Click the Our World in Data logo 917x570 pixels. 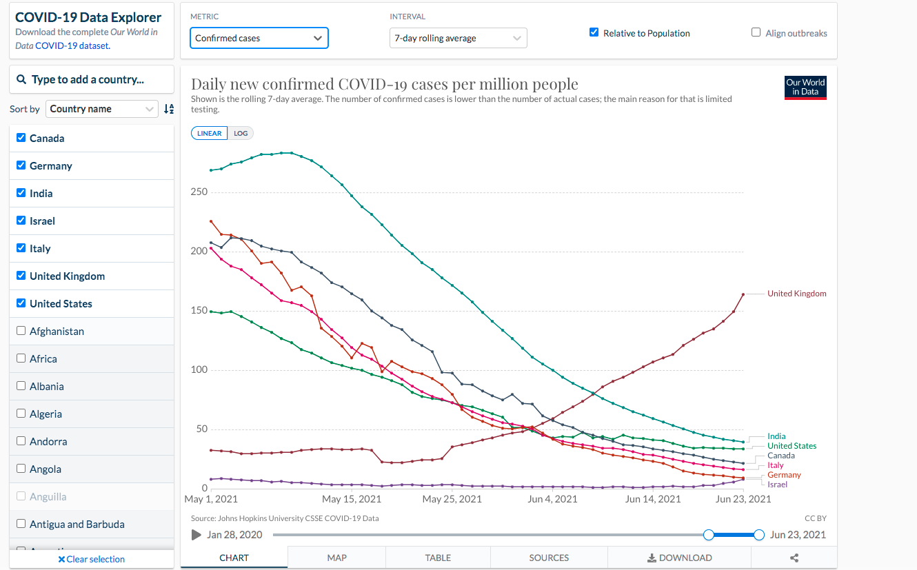[805, 87]
